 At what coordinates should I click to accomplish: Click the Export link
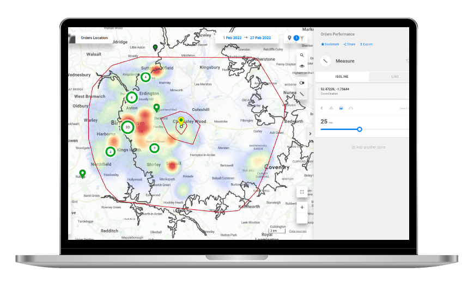(366, 44)
